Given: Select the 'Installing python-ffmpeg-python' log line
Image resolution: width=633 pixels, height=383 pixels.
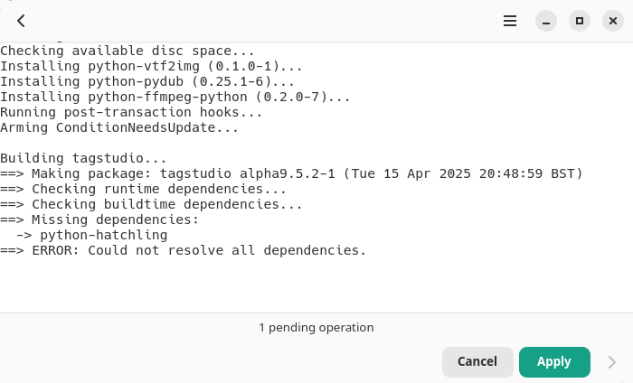Looking at the screenshot, I should (175, 97).
